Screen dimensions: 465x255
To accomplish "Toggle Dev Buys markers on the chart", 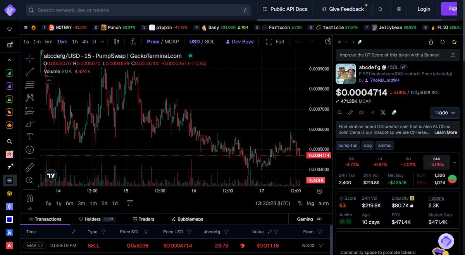I will [x=239, y=41].
